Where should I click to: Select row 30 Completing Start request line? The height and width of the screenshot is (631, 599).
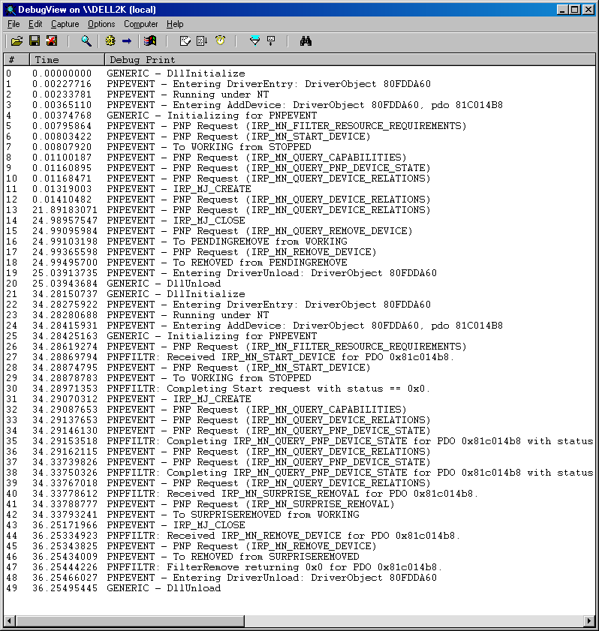299,389
